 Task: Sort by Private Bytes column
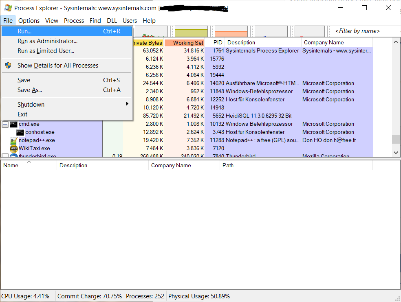tap(148, 43)
